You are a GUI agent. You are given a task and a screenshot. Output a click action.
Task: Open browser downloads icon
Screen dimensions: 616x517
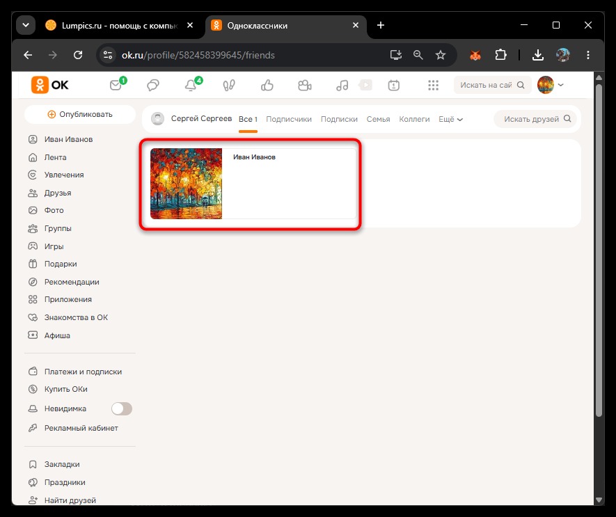click(538, 55)
